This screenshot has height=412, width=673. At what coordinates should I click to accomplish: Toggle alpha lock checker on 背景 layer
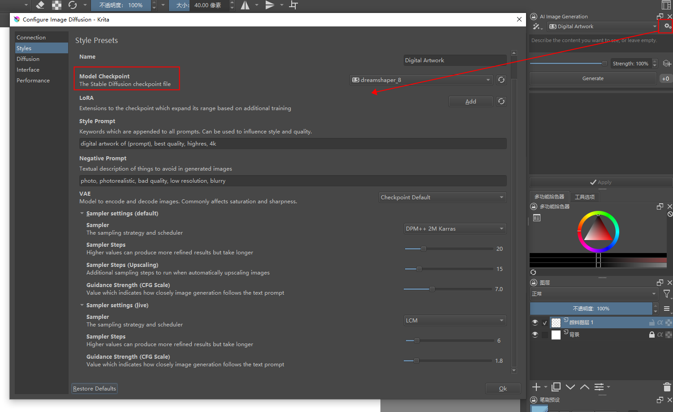(668, 335)
